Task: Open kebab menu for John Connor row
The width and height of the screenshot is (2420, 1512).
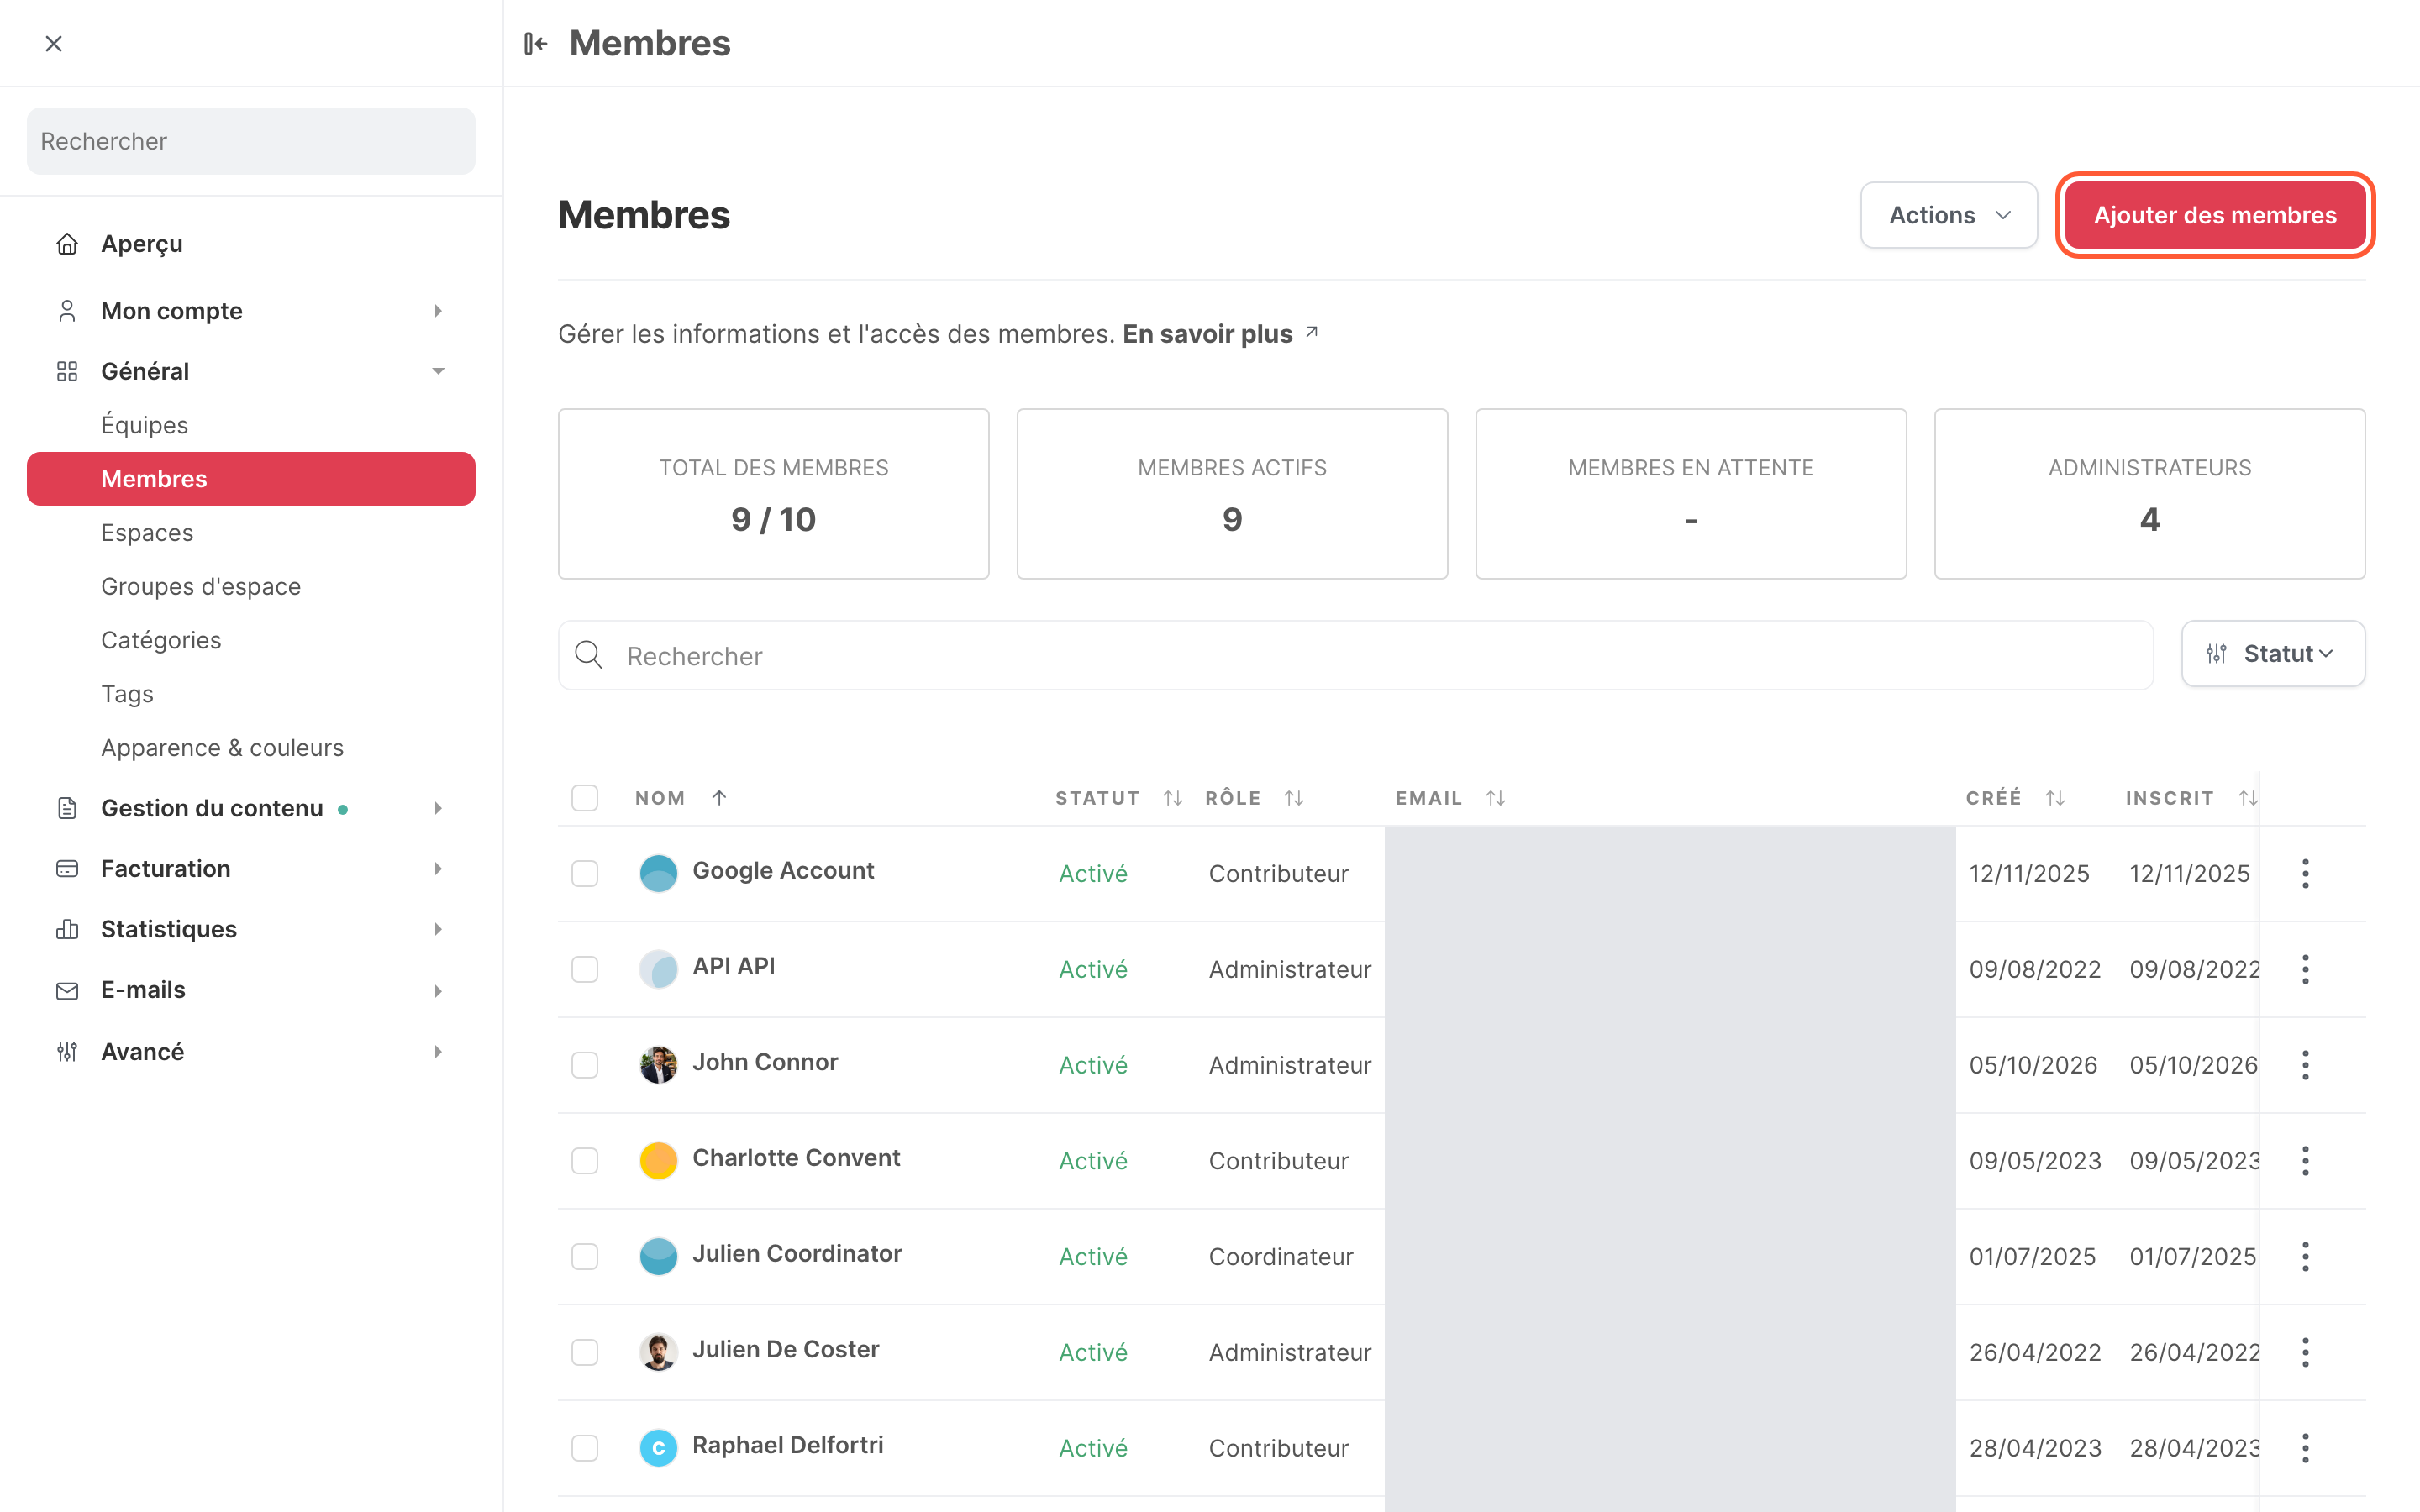Action: 2305,1065
